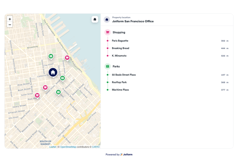Select the green park marker above Clay Street
The height and width of the screenshot is (161, 238).
pyautogui.click(x=51, y=57)
